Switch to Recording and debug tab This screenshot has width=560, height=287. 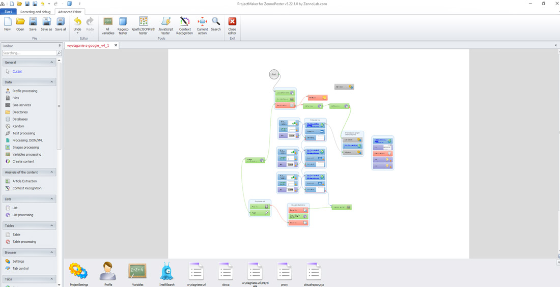tap(35, 12)
